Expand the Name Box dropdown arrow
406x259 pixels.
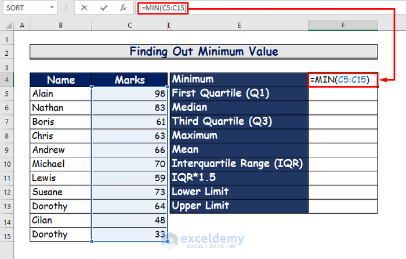tap(52, 8)
